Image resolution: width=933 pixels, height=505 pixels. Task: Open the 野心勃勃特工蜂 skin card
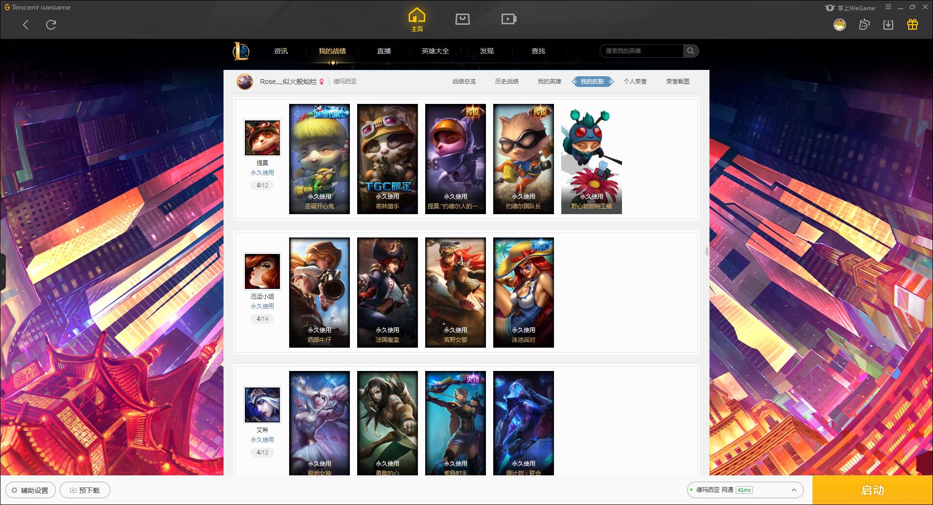pos(591,159)
